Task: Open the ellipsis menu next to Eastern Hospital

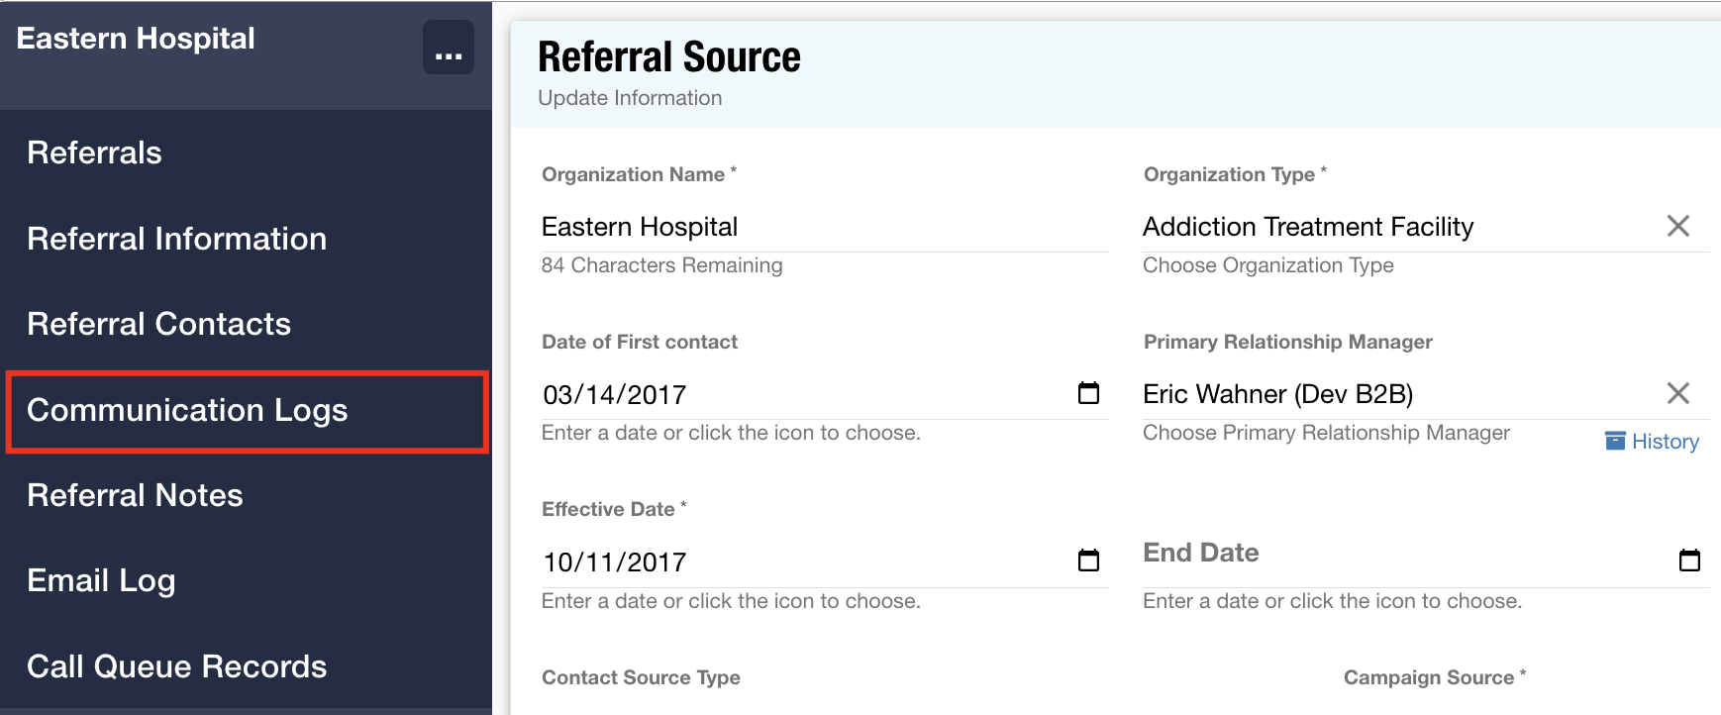Action: [x=448, y=47]
